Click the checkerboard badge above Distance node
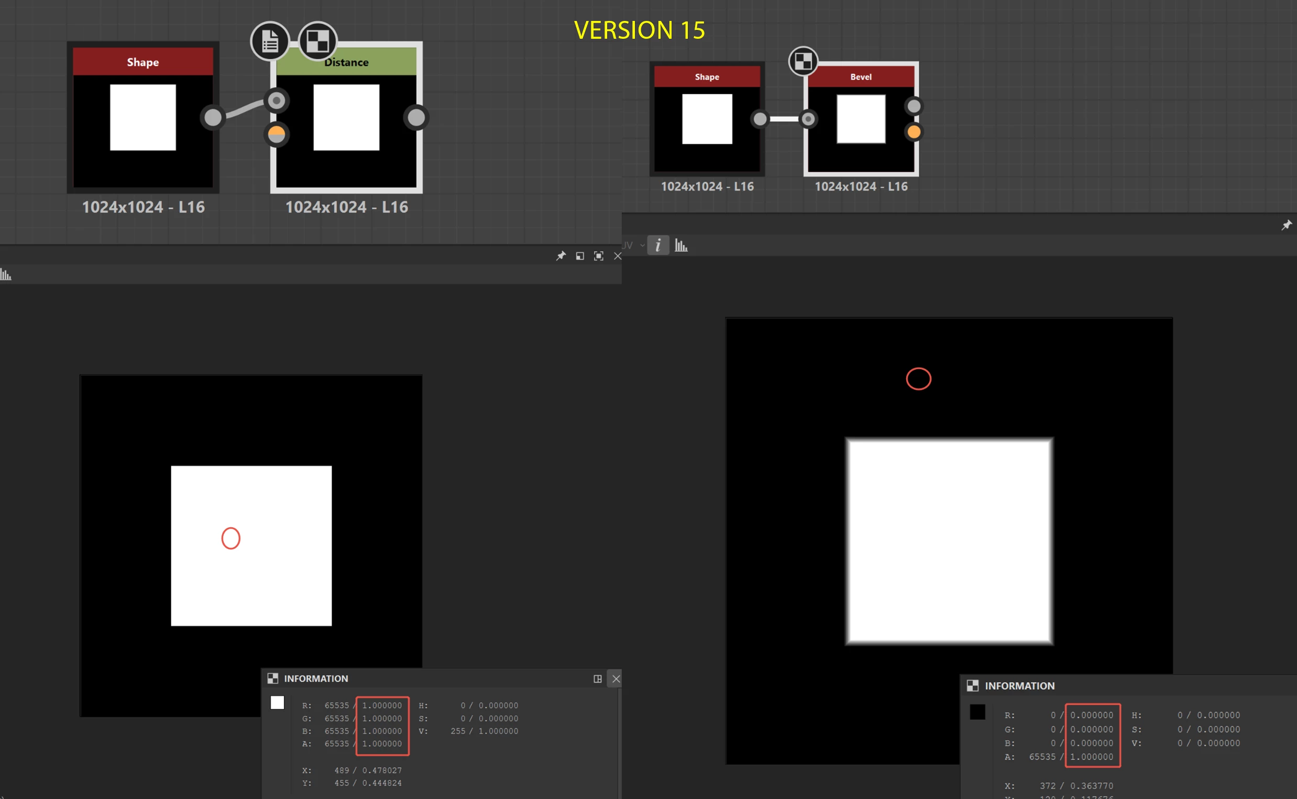Image resolution: width=1297 pixels, height=799 pixels. point(317,41)
